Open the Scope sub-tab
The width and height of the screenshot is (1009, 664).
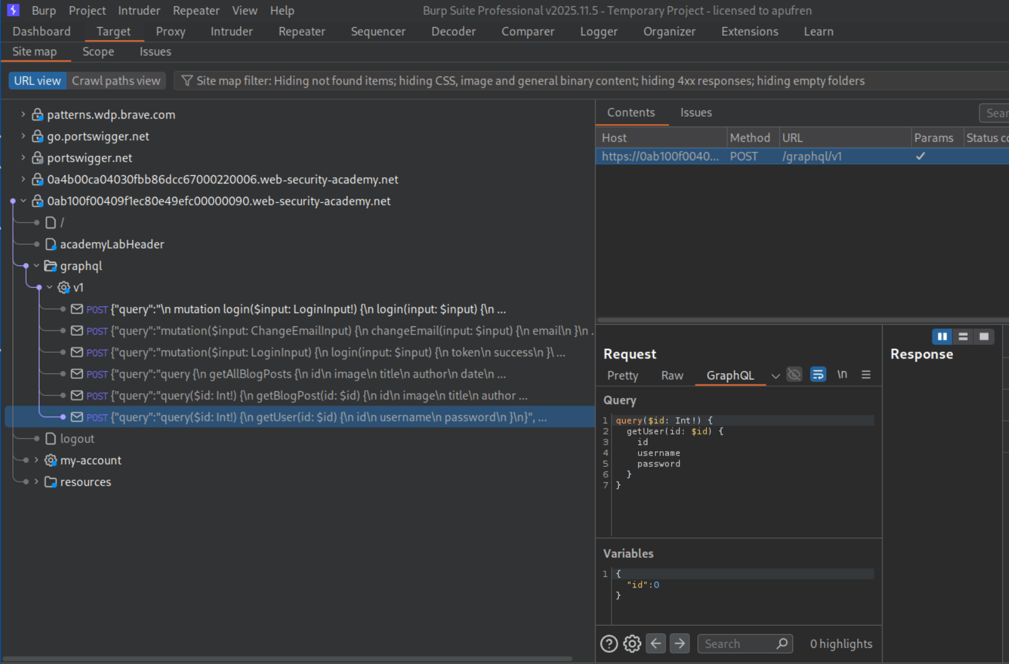(x=98, y=52)
